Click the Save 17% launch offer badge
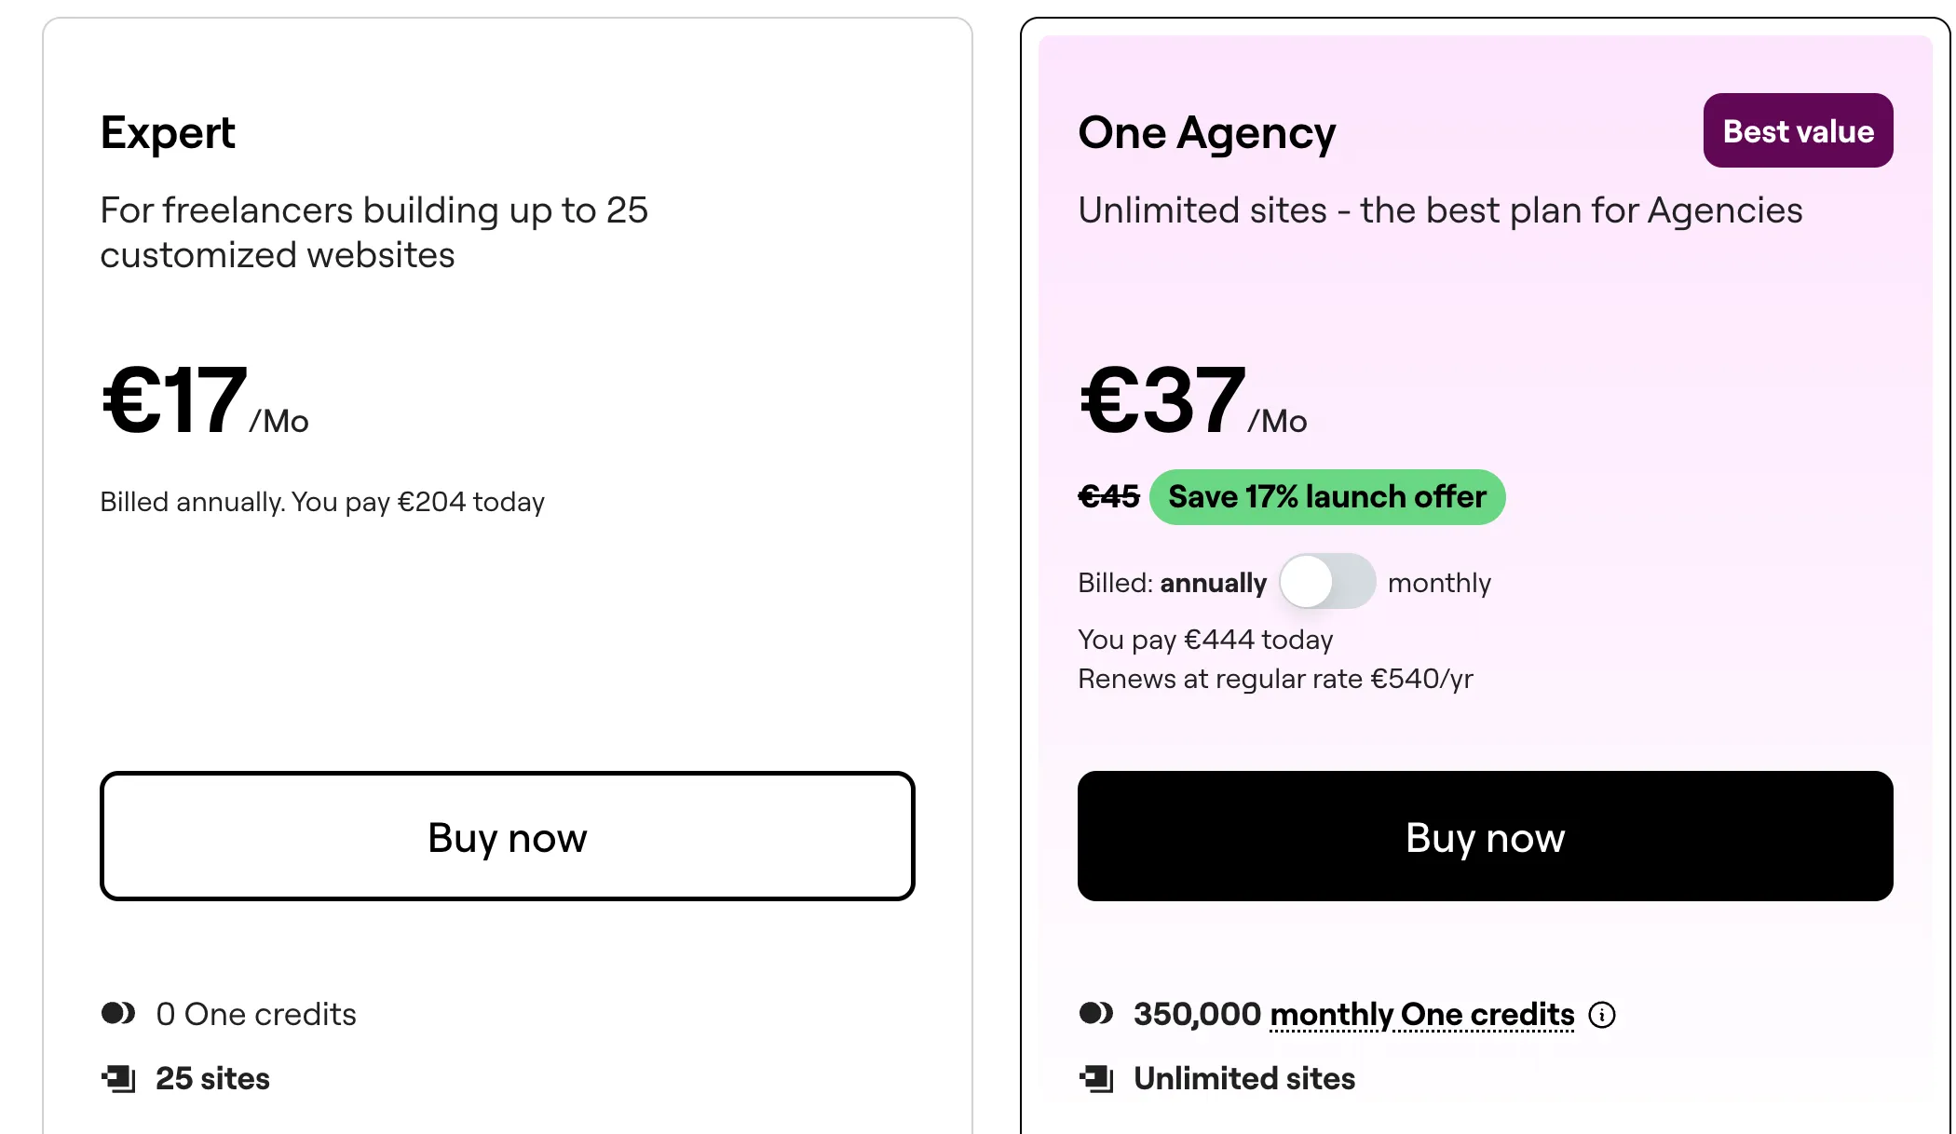Image resolution: width=1956 pixels, height=1134 pixels. click(1326, 496)
